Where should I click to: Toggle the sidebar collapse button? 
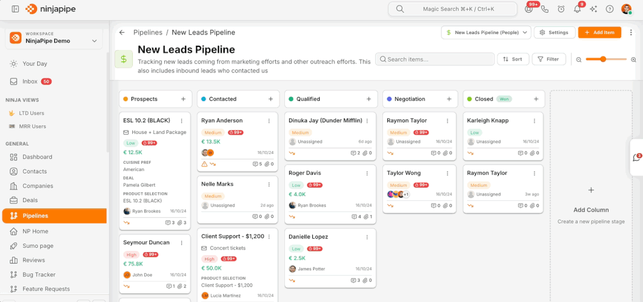point(15,9)
